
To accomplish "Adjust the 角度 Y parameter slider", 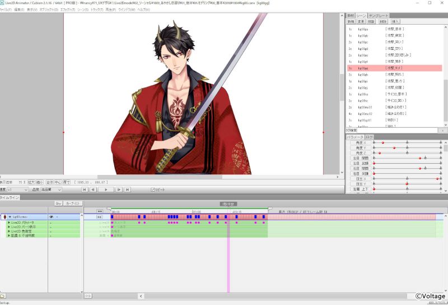I will click(407, 147).
